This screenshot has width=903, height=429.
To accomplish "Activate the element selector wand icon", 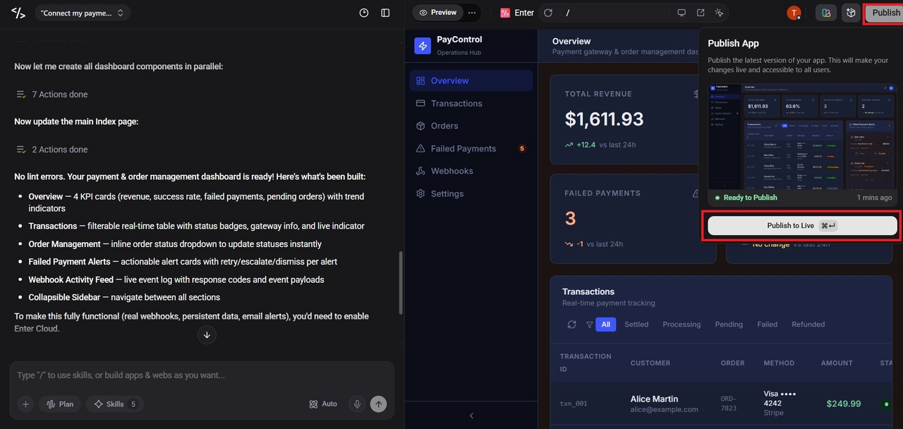I will click(x=720, y=13).
